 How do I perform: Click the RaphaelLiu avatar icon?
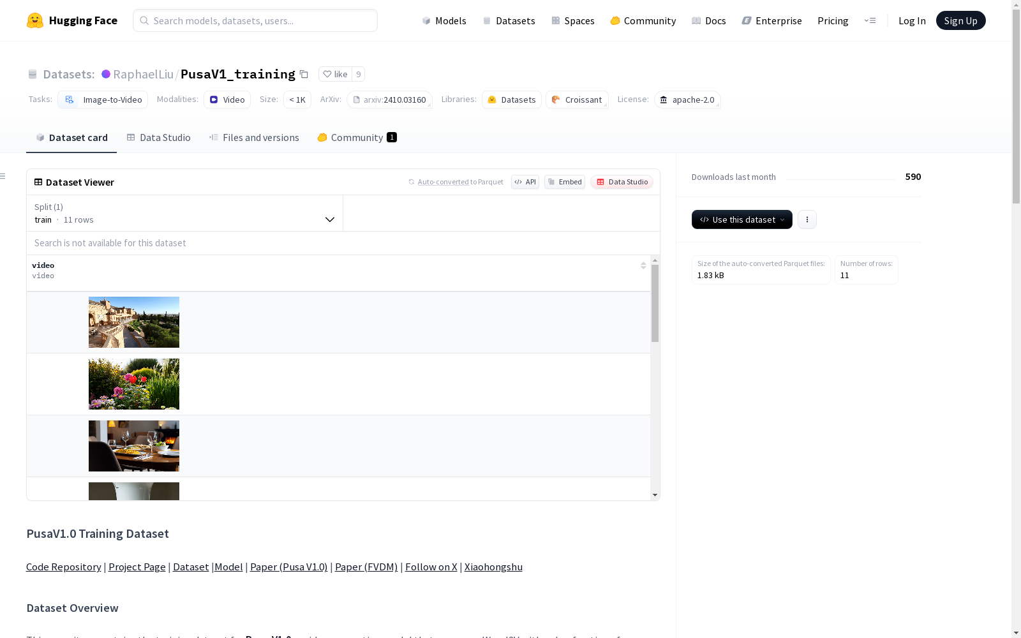[106, 74]
